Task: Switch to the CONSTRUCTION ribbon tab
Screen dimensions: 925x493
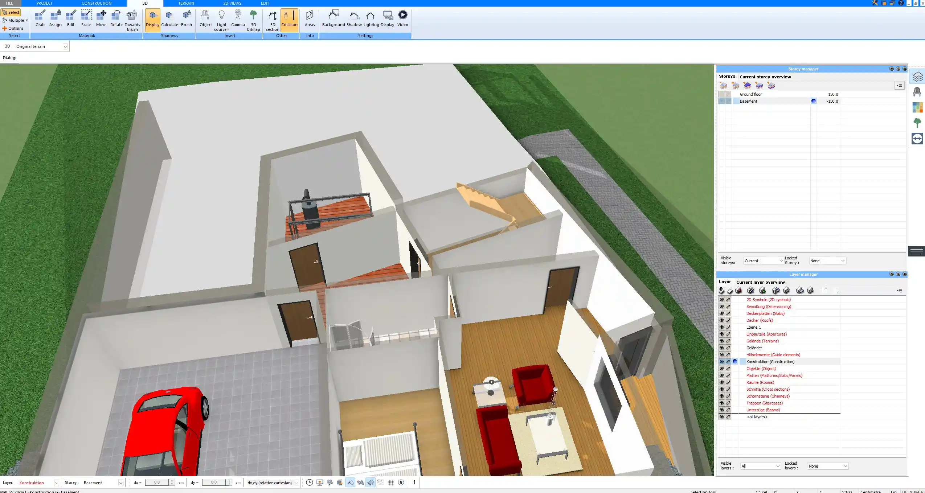Action: click(x=97, y=3)
